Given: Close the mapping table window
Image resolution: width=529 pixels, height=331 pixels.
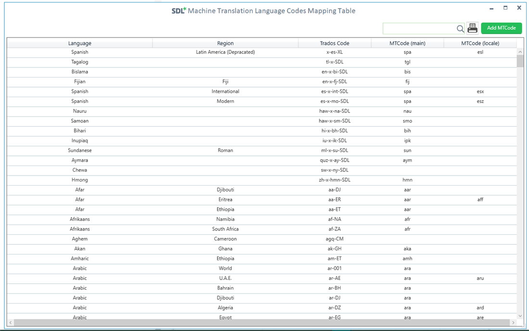Looking at the screenshot, I should [519, 8].
